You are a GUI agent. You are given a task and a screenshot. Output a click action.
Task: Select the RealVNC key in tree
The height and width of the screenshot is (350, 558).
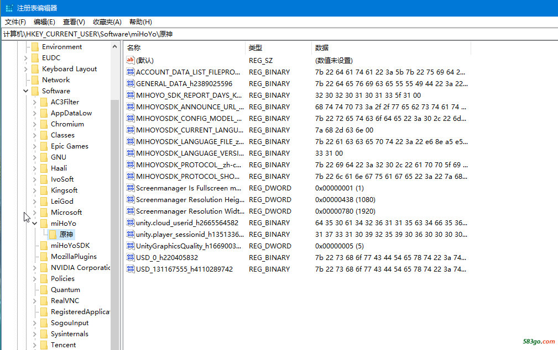coord(65,301)
